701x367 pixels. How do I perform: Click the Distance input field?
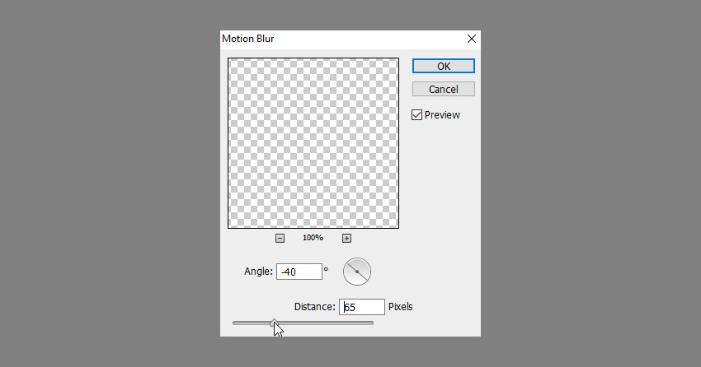[362, 307]
